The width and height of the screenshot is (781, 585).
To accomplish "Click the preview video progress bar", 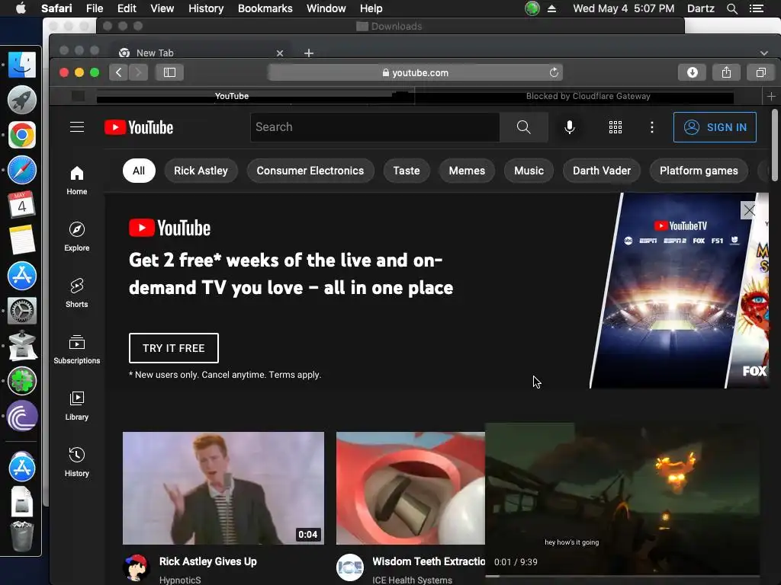I will click(622, 576).
